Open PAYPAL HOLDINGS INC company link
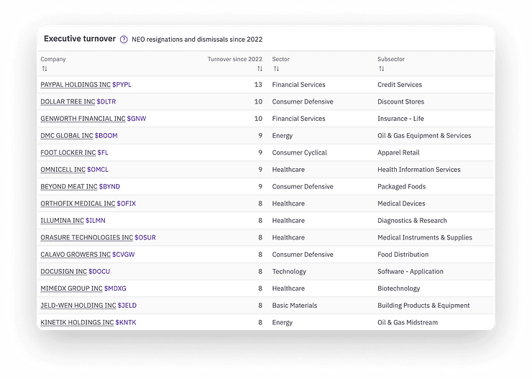The image size is (532, 379). 75,85
